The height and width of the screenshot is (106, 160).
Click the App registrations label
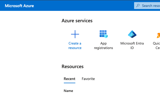(x=103, y=46)
